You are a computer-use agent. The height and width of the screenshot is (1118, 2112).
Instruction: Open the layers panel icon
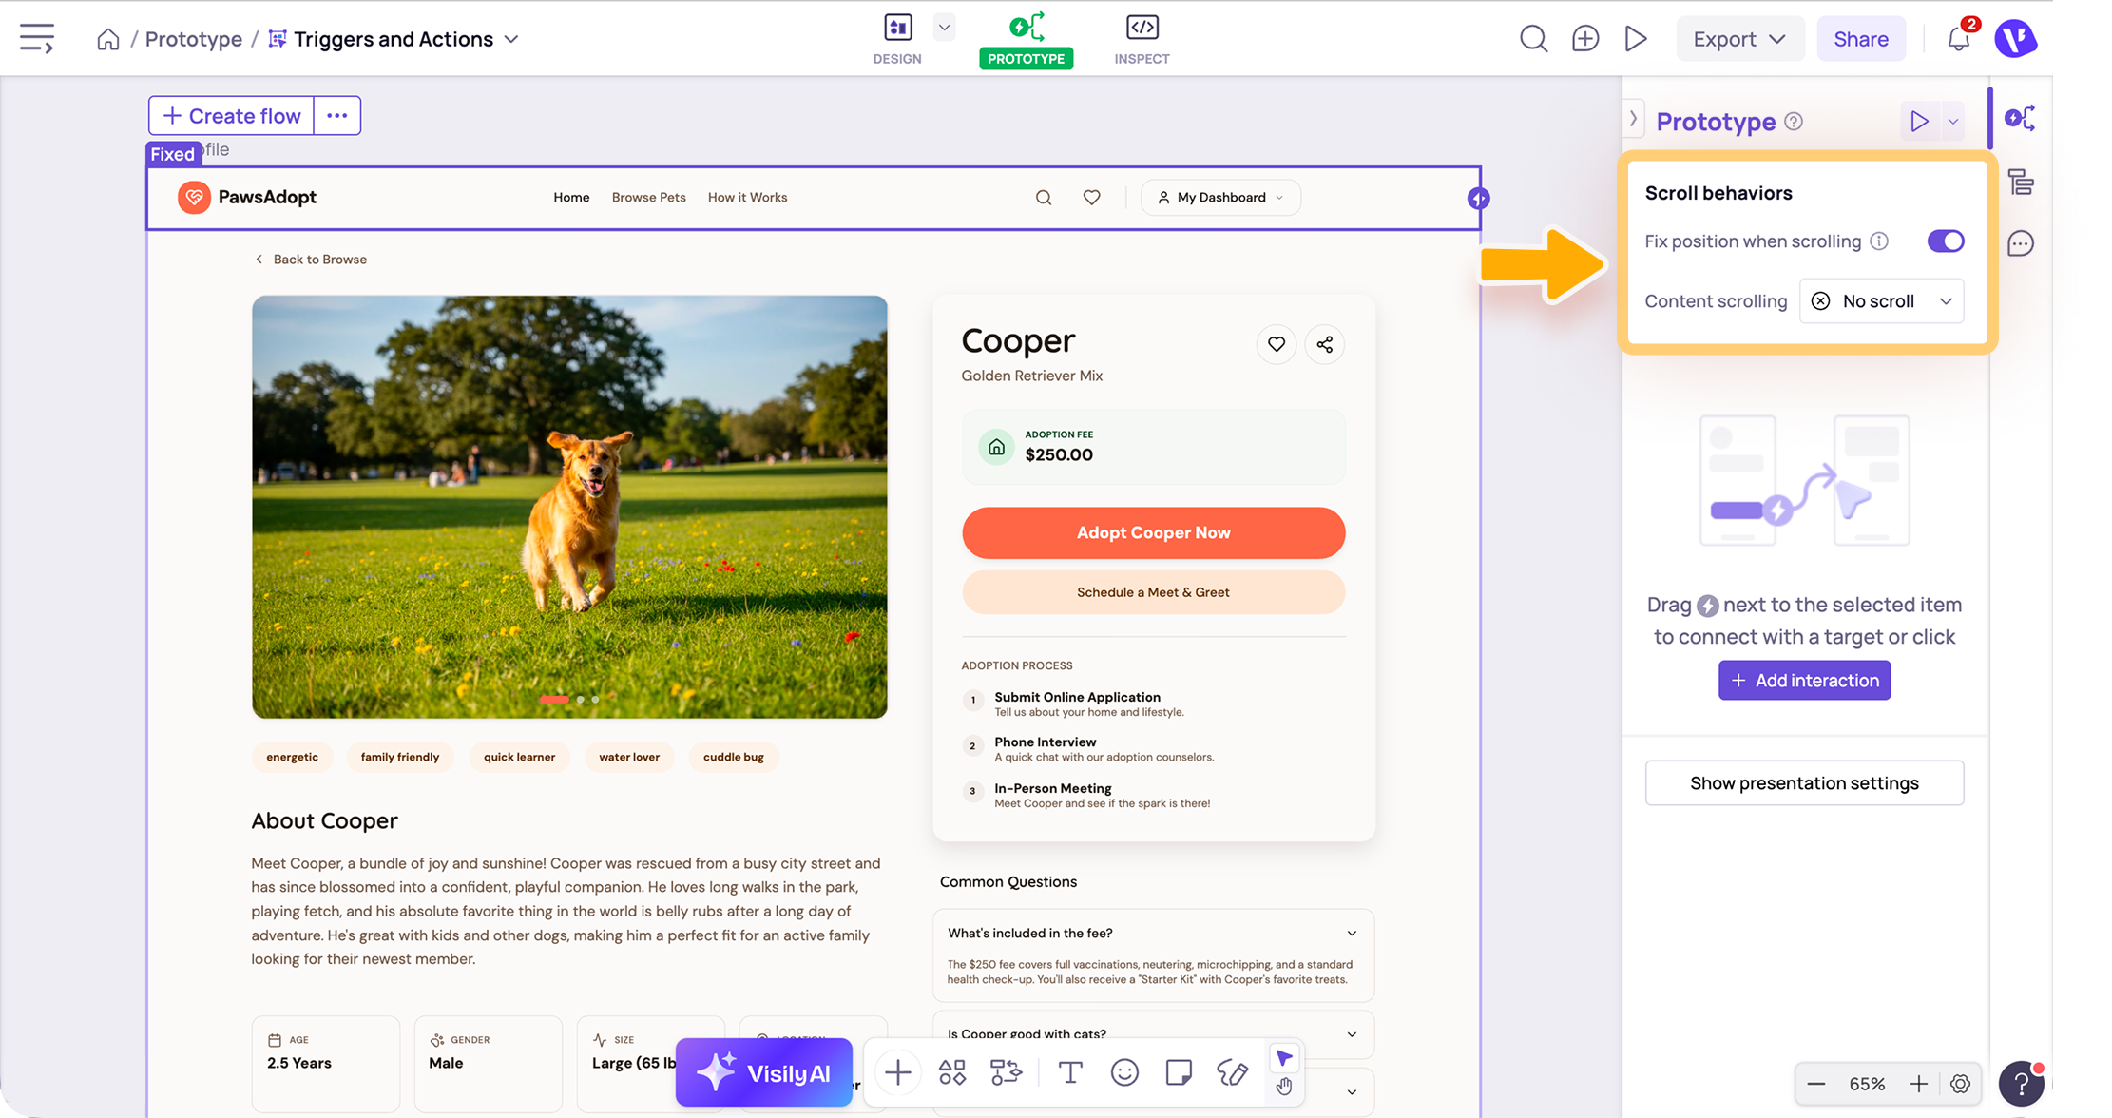[2021, 182]
